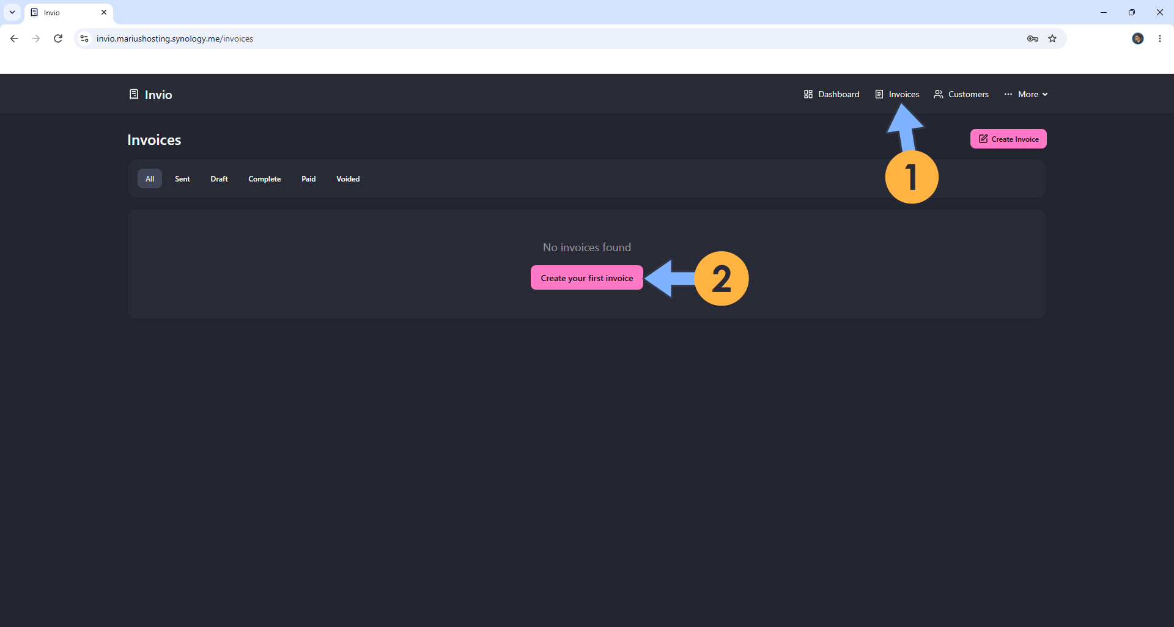Filter invoices by Complete
This screenshot has height=627, width=1174.
click(265, 179)
